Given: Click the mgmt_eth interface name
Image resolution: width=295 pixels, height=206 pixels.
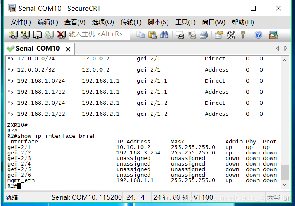Looking at the screenshot, I should (x=21, y=180).
